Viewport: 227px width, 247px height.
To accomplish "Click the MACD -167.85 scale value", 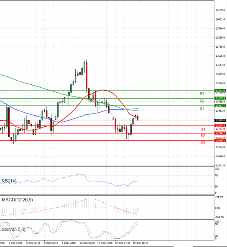I will pyautogui.click(x=219, y=217).
